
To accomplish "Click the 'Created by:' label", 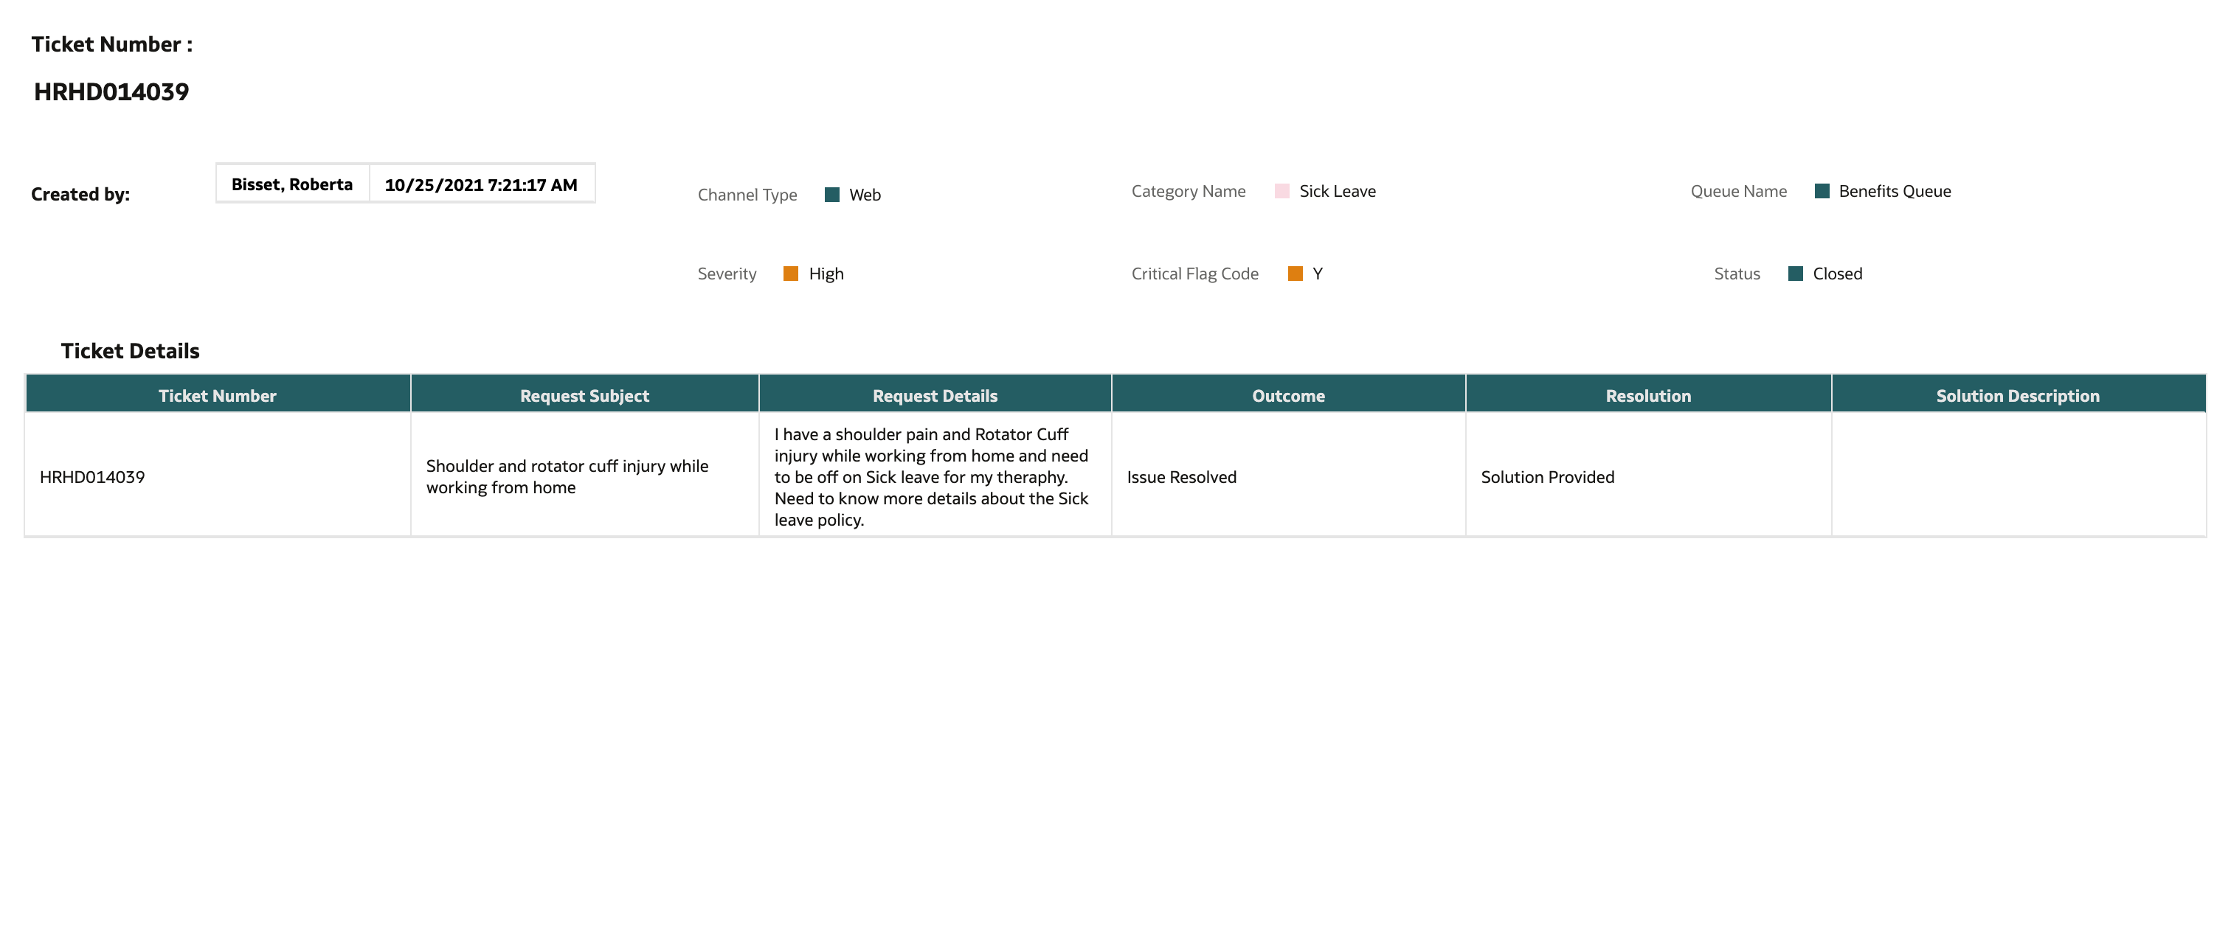I will (x=80, y=194).
